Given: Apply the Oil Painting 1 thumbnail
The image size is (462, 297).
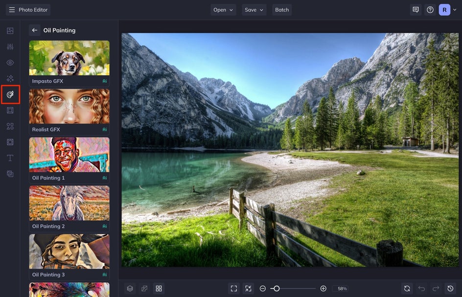Looking at the screenshot, I should click(69, 155).
